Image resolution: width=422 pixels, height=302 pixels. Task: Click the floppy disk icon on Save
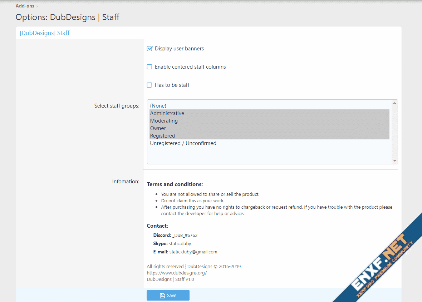[x=162, y=296]
